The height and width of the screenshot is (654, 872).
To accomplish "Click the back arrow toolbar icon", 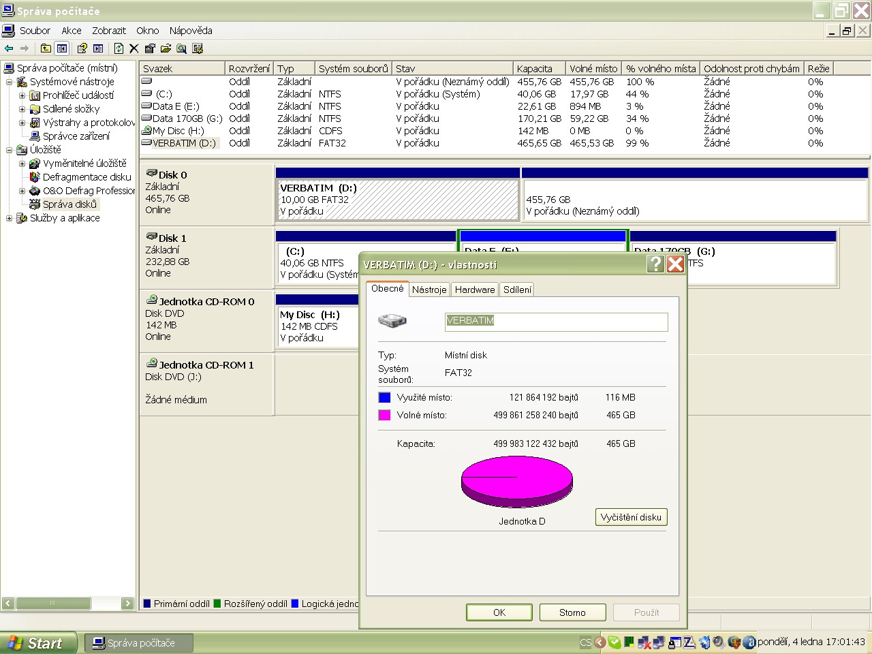I will tap(9, 48).
